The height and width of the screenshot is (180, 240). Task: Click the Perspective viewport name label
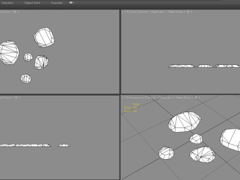(137, 97)
